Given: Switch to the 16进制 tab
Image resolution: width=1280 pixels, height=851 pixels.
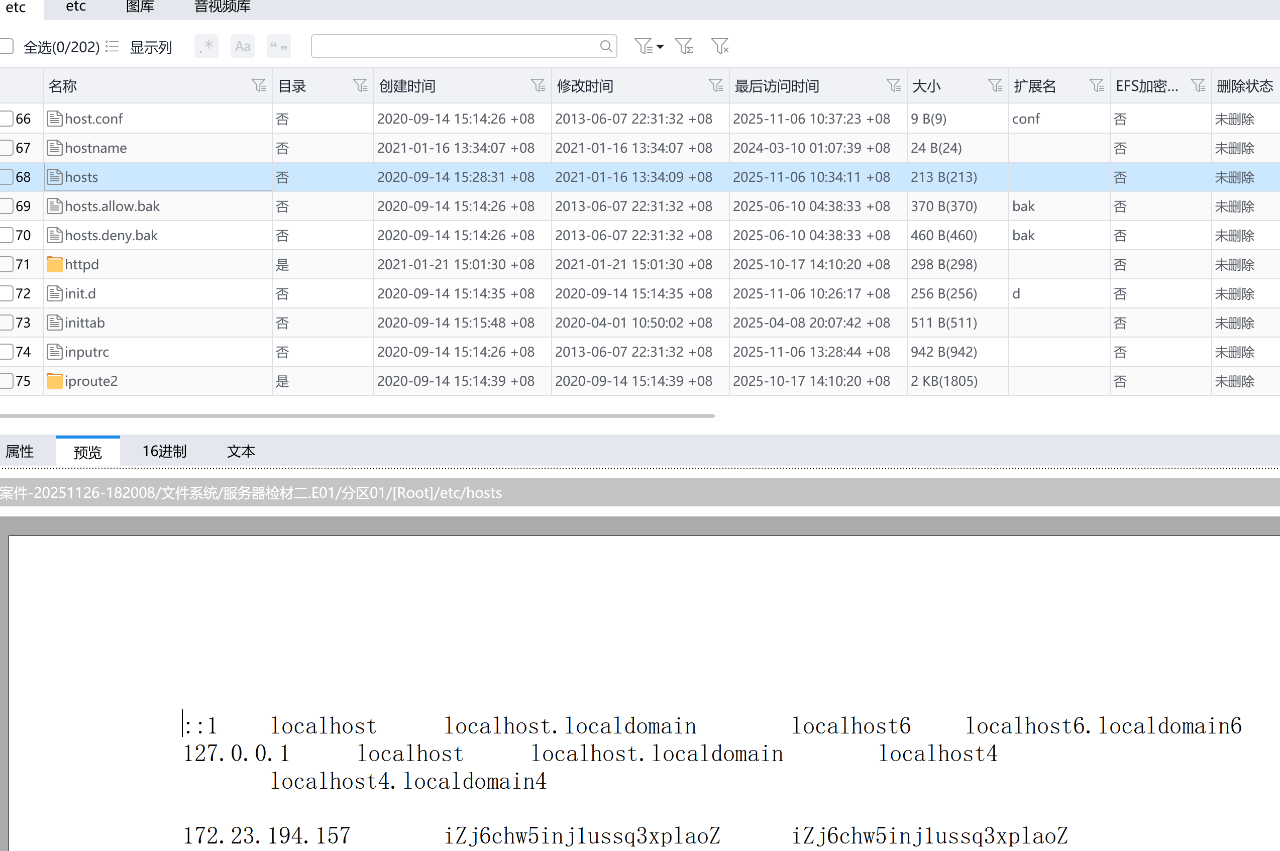Looking at the screenshot, I should (x=164, y=451).
